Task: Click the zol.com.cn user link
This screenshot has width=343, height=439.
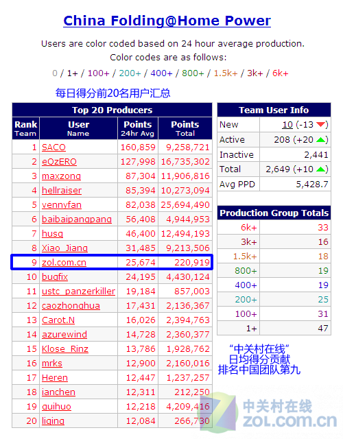Action: click(64, 262)
